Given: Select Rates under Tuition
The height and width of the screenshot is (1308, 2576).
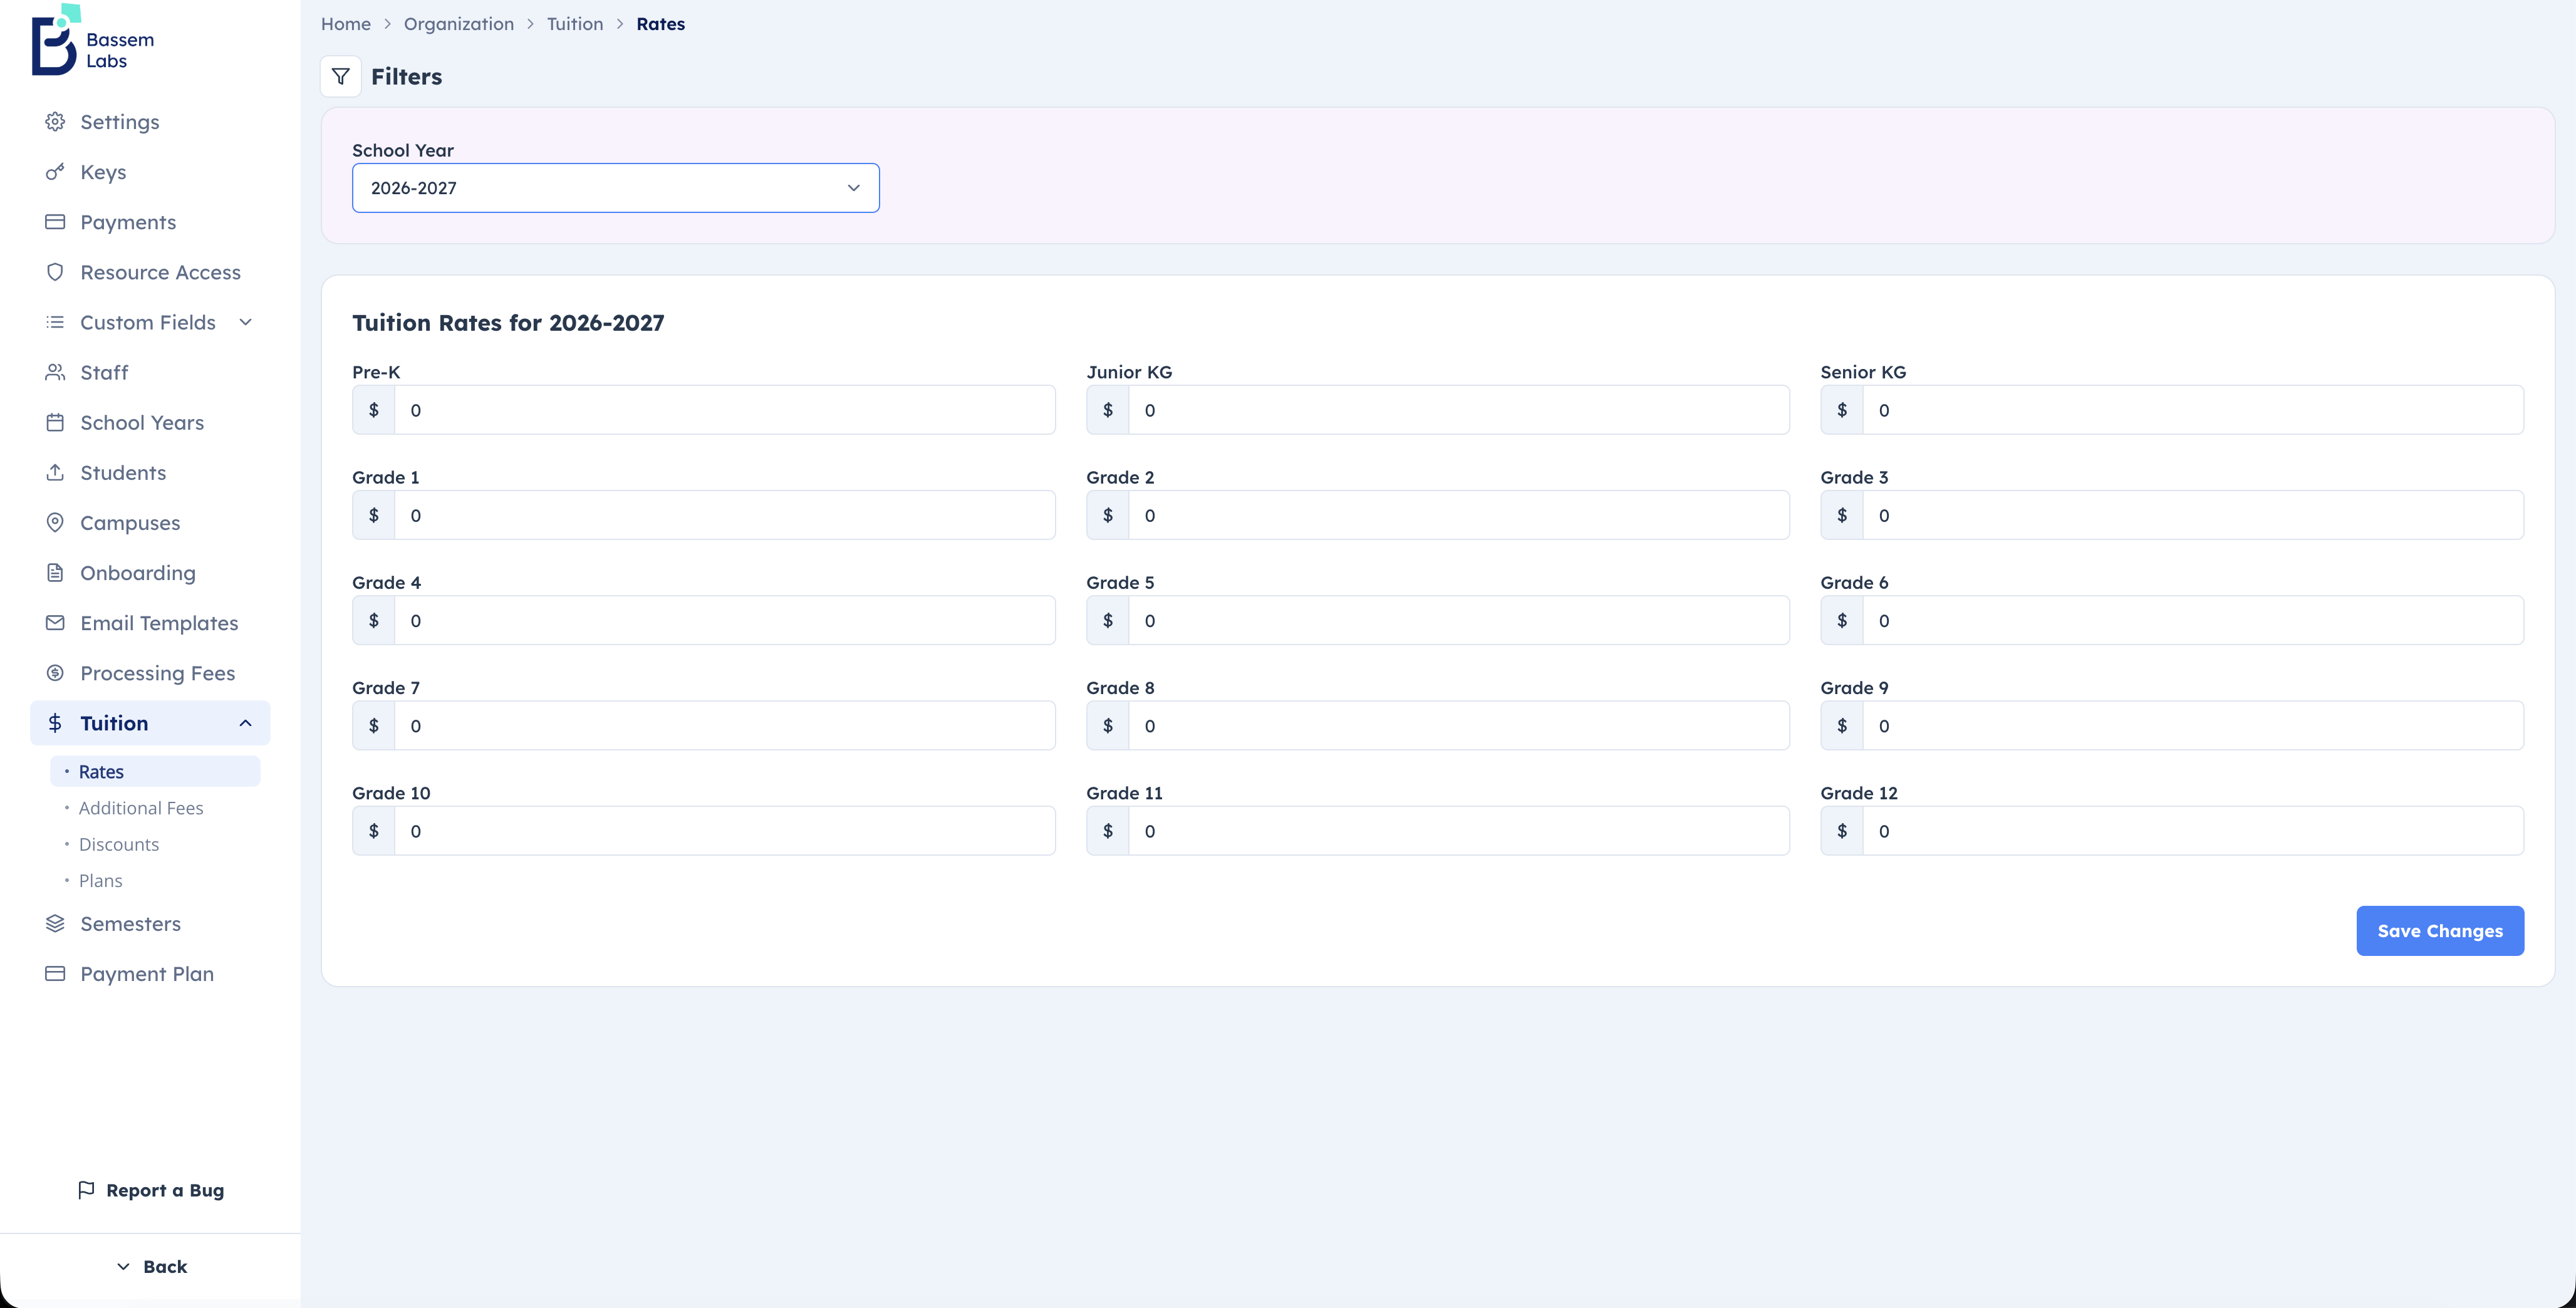Looking at the screenshot, I should (x=155, y=771).
